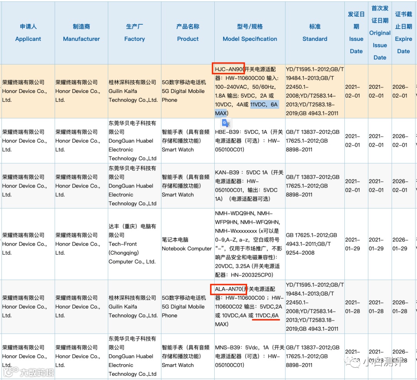Click the Expire Date column header
The image size is (417, 380).
click(x=403, y=33)
